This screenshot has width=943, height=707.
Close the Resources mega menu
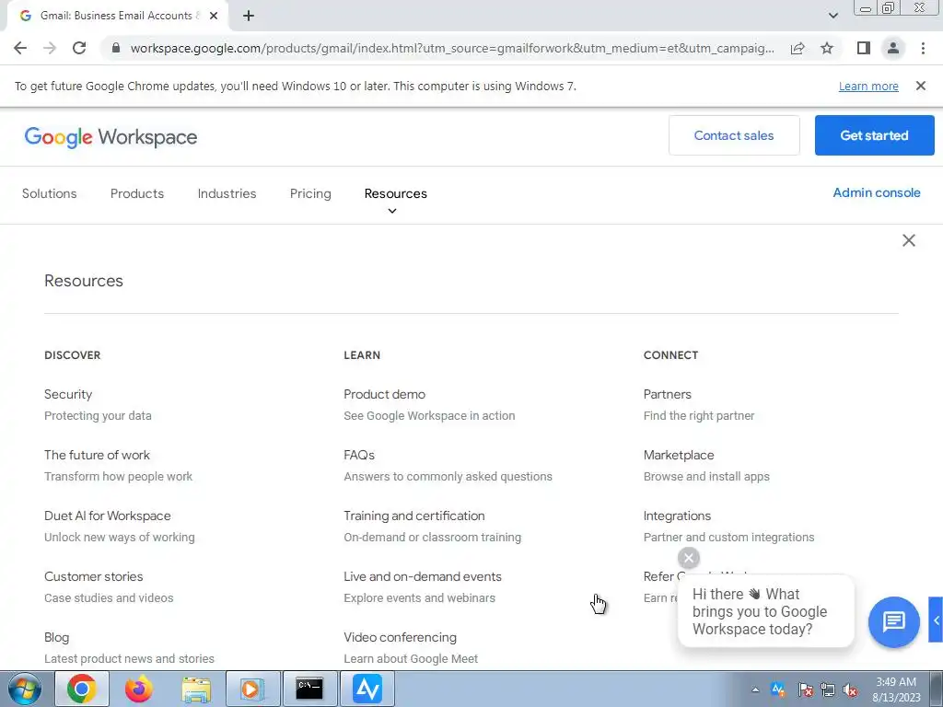click(909, 240)
